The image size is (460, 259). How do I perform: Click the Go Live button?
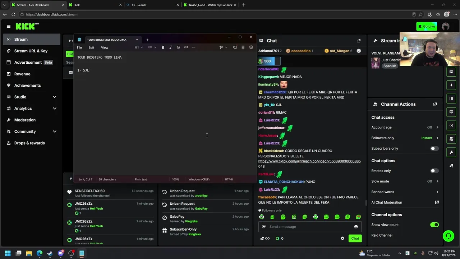(x=427, y=26)
